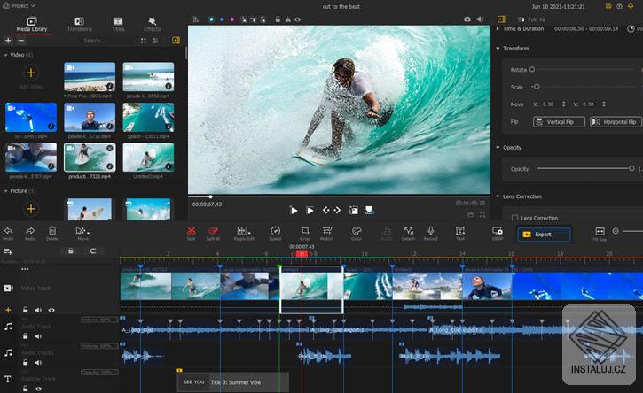Click Add Video plus tile
Viewport: 643px width, 393px height.
[x=31, y=73]
